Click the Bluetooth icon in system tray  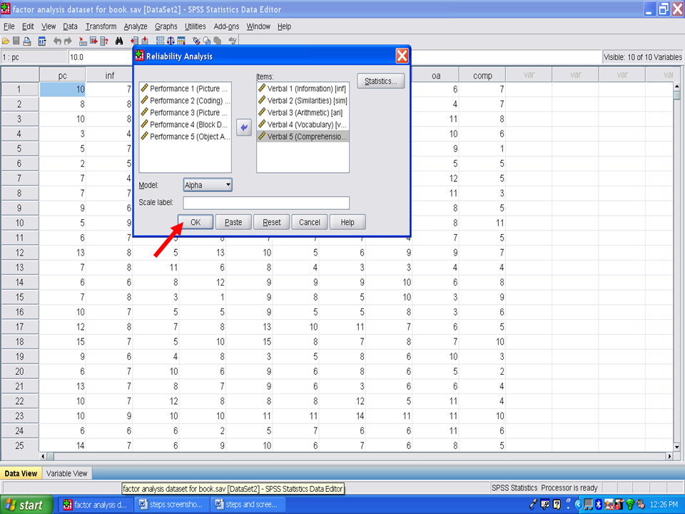click(599, 505)
